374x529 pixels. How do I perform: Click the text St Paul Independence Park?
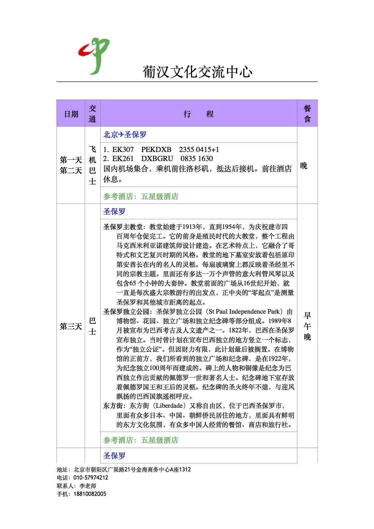pos(244,312)
